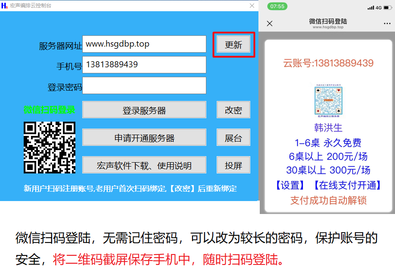The height and width of the screenshot is (280, 395).
Task: Tap the phone battery icon
Action: click(x=387, y=8)
